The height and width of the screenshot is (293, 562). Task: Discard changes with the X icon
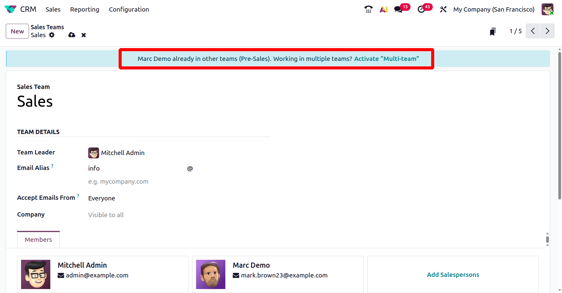84,35
